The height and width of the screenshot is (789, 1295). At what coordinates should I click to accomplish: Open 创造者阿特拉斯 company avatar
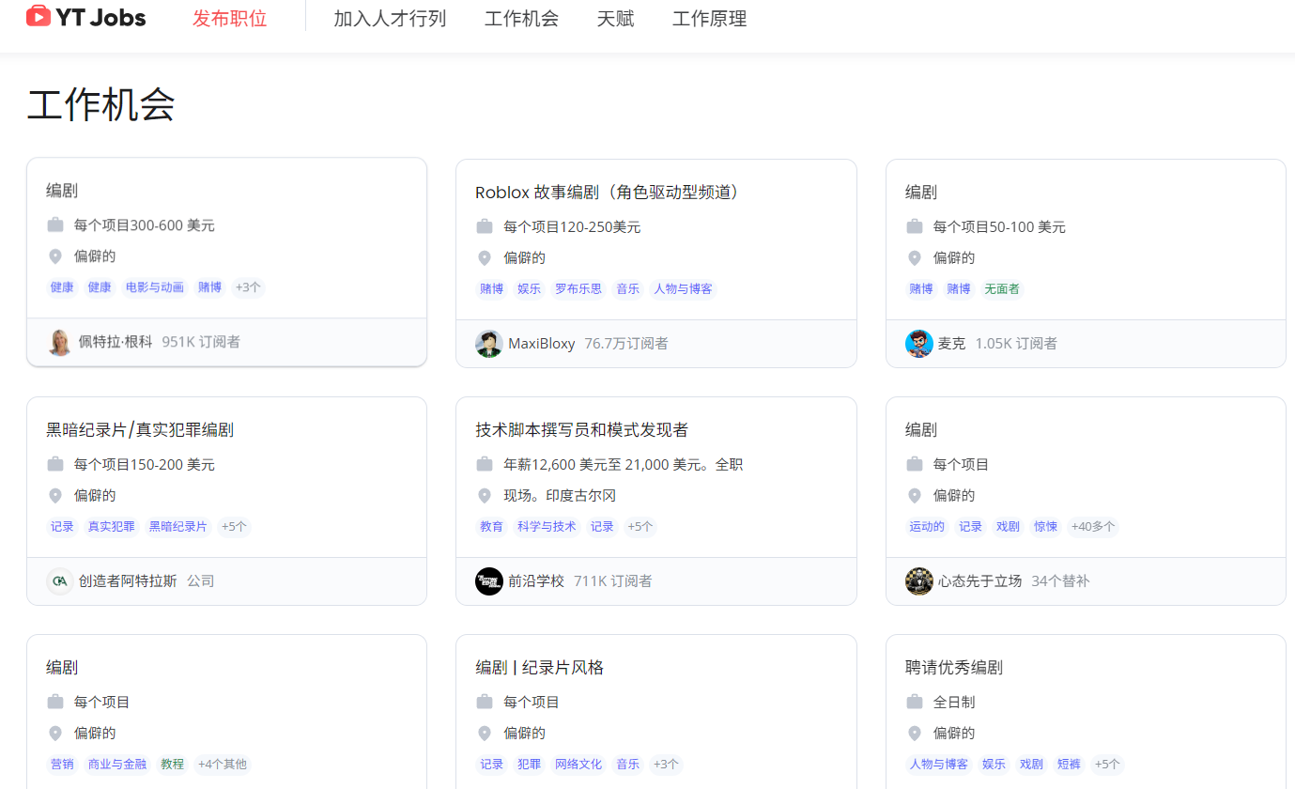60,581
